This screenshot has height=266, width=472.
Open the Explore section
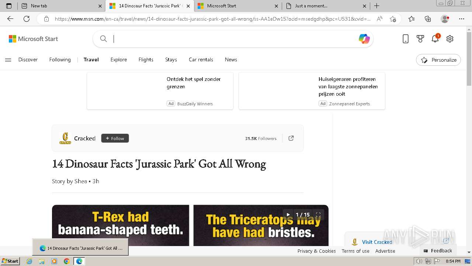119,59
